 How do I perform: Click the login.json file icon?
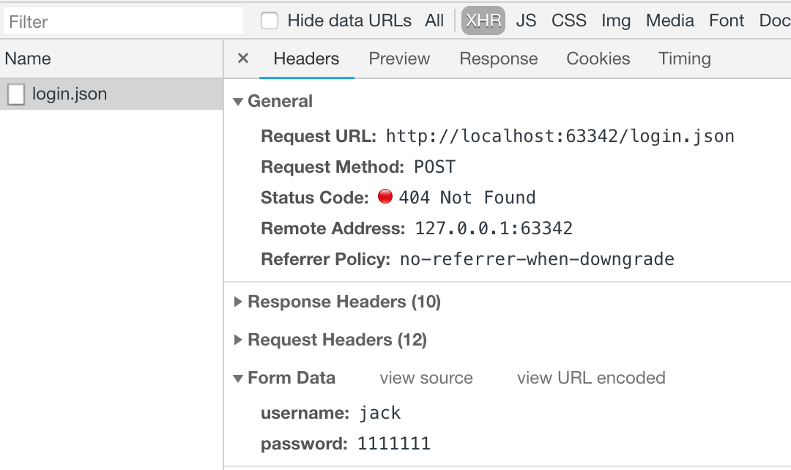[16, 94]
